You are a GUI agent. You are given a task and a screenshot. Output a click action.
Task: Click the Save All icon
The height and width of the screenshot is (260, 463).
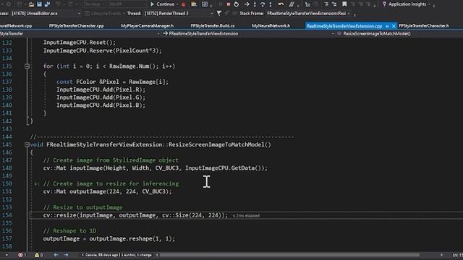47,4
